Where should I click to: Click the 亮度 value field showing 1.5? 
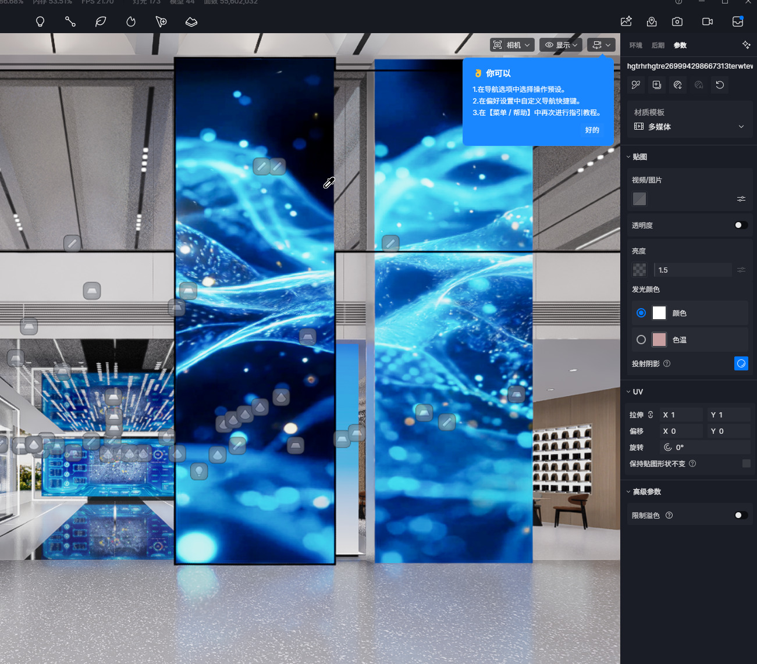coord(692,270)
